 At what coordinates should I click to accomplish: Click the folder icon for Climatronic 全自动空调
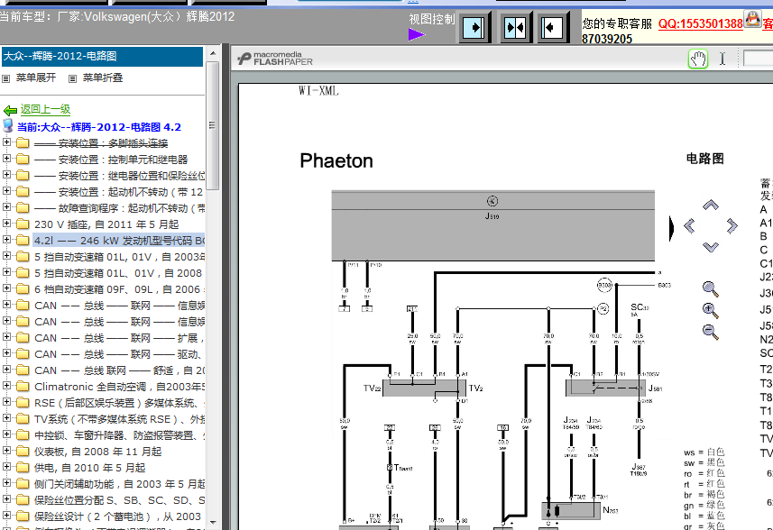pyautogui.click(x=23, y=387)
